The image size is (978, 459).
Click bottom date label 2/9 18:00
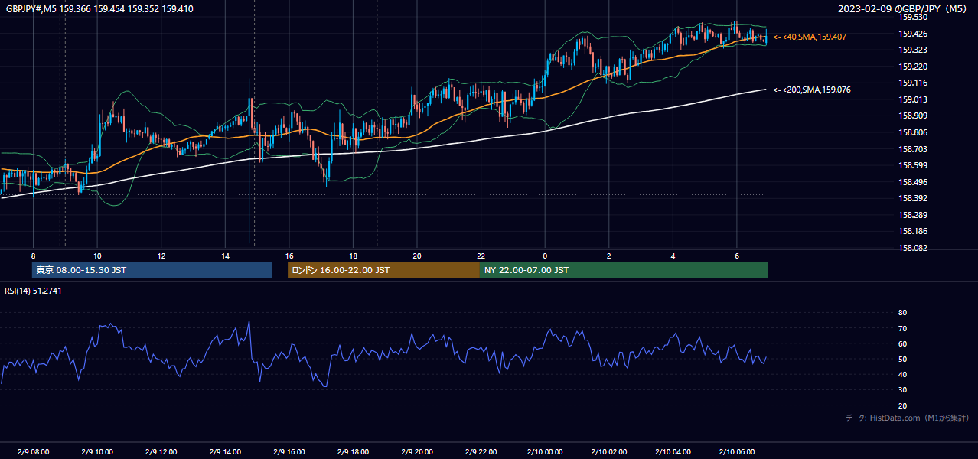point(353,452)
